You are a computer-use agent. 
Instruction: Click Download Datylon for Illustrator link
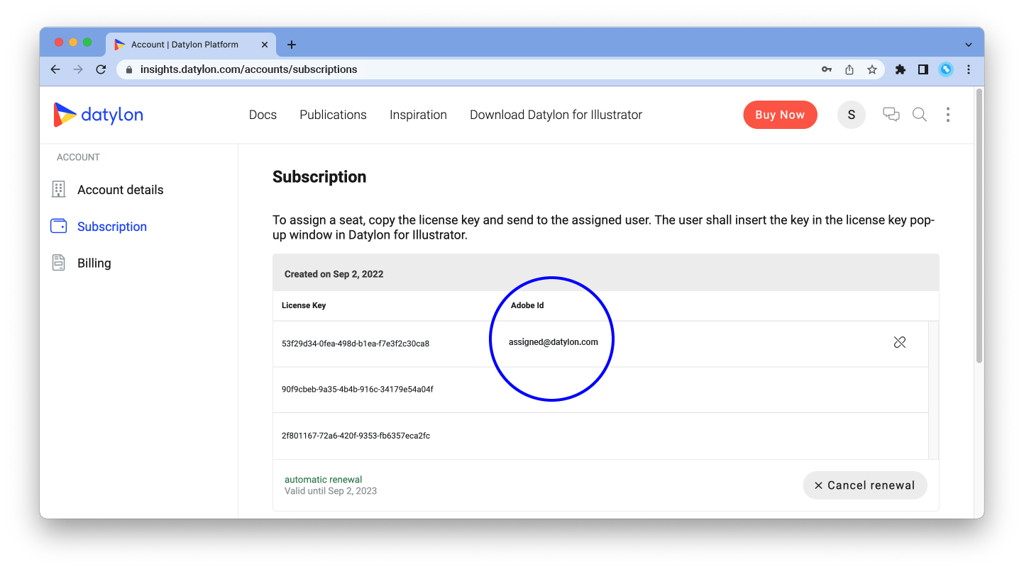tap(556, 115)
